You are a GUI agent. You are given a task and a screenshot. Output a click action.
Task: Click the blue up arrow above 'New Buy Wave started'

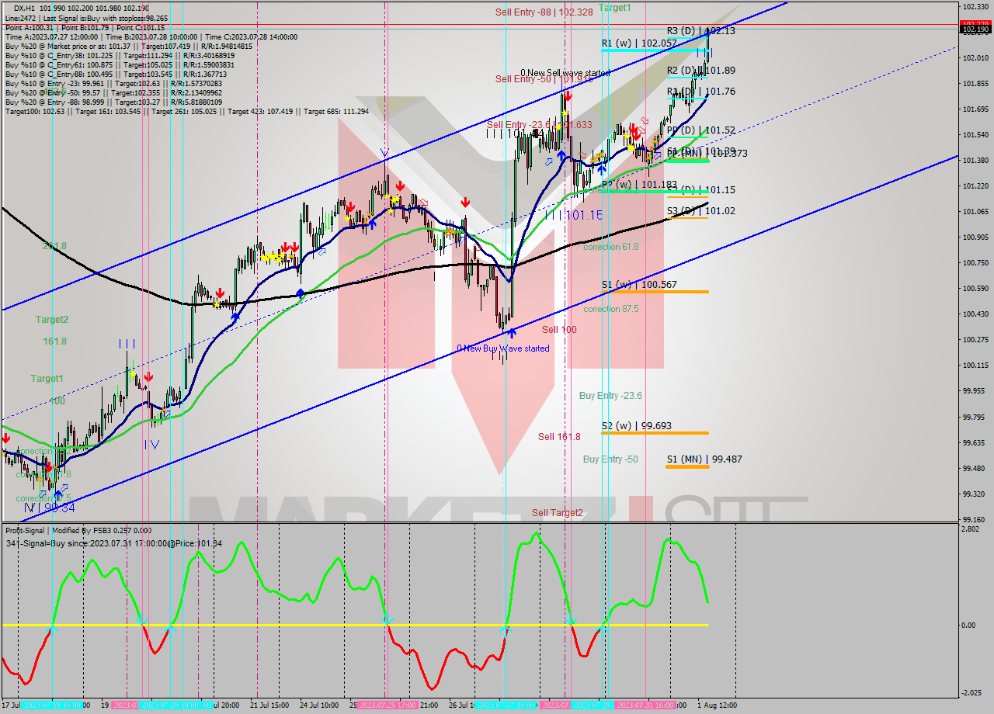(512, 333)
